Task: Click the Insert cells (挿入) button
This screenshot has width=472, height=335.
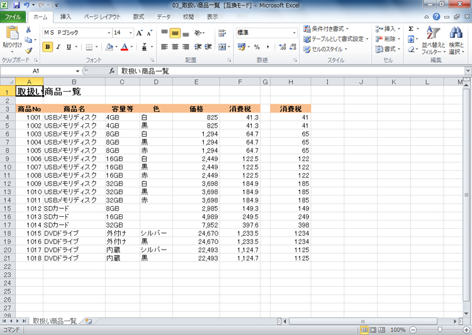Action: click(x=388, y=29)
